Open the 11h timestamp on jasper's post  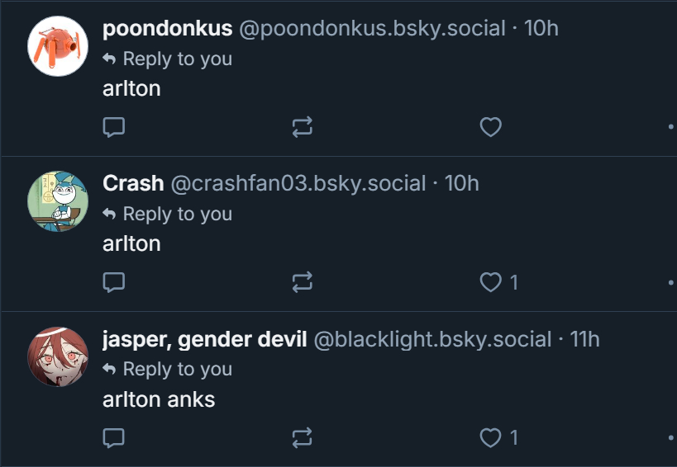click(585, 339)
